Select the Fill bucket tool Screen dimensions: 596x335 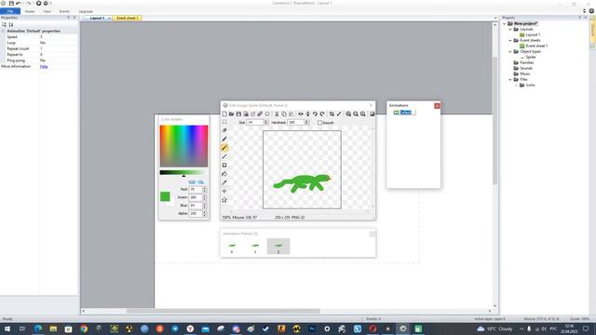pyautogui.click(x=224, y=174)
